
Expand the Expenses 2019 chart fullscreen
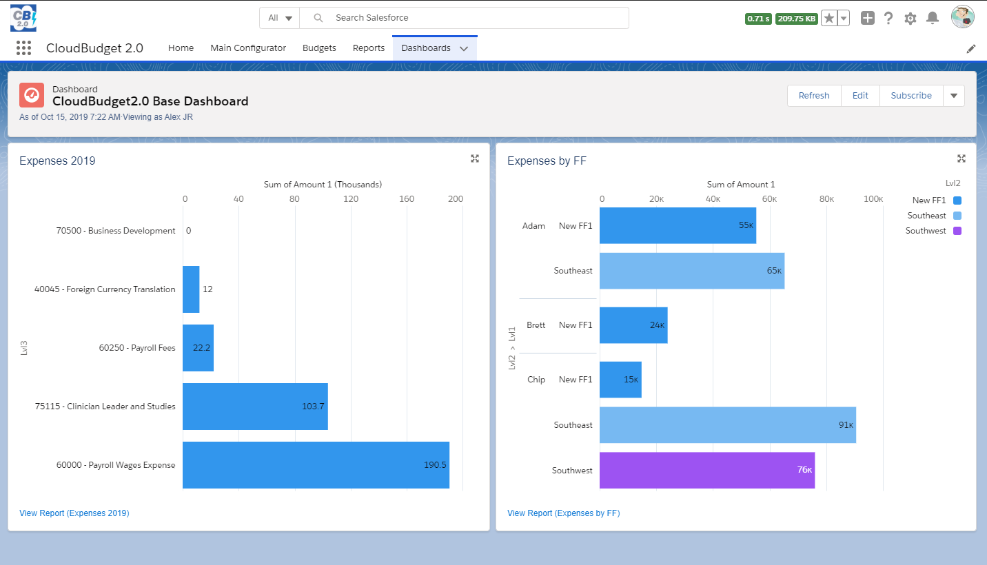[x=475, y=158]
